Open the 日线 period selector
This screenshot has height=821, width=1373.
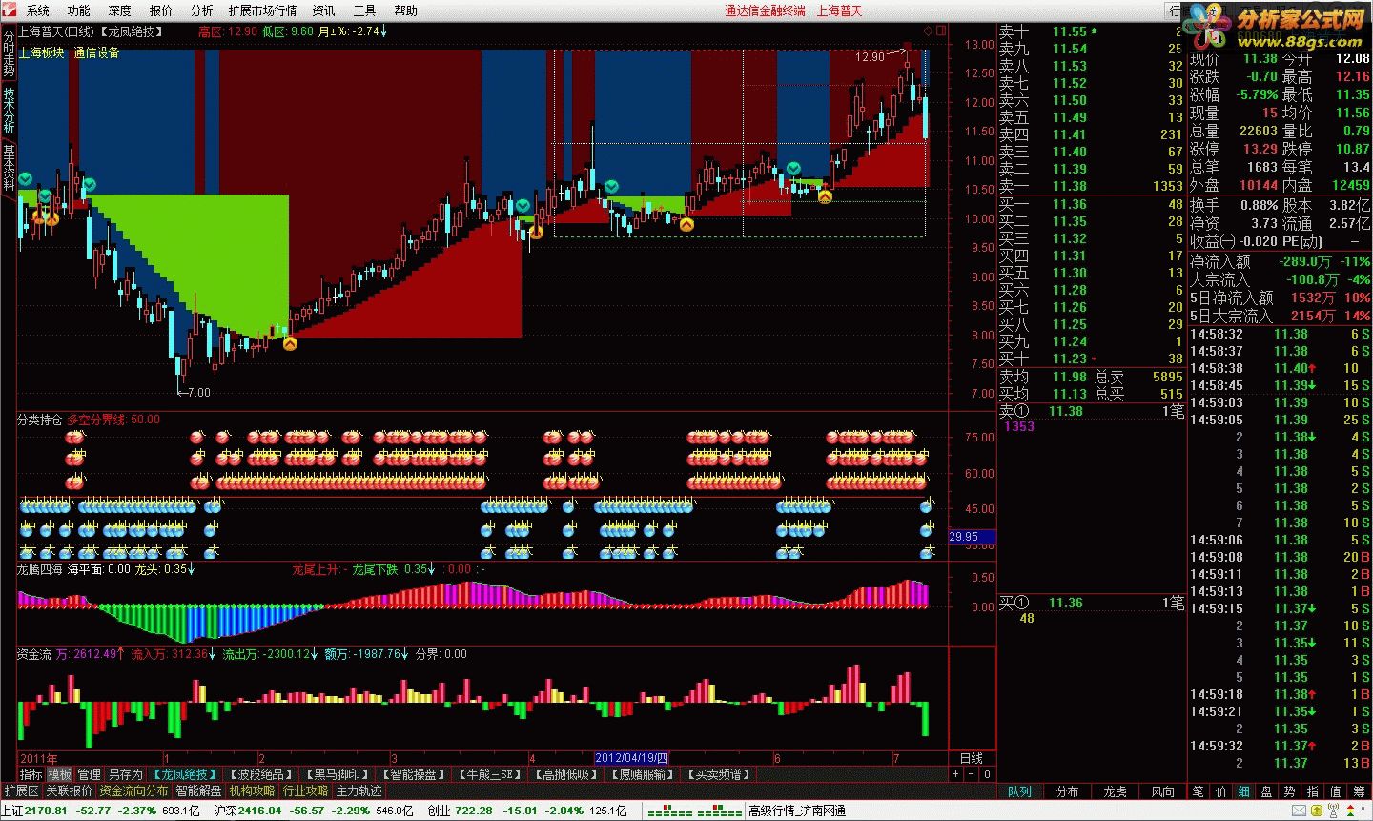[x=972, y=758]
